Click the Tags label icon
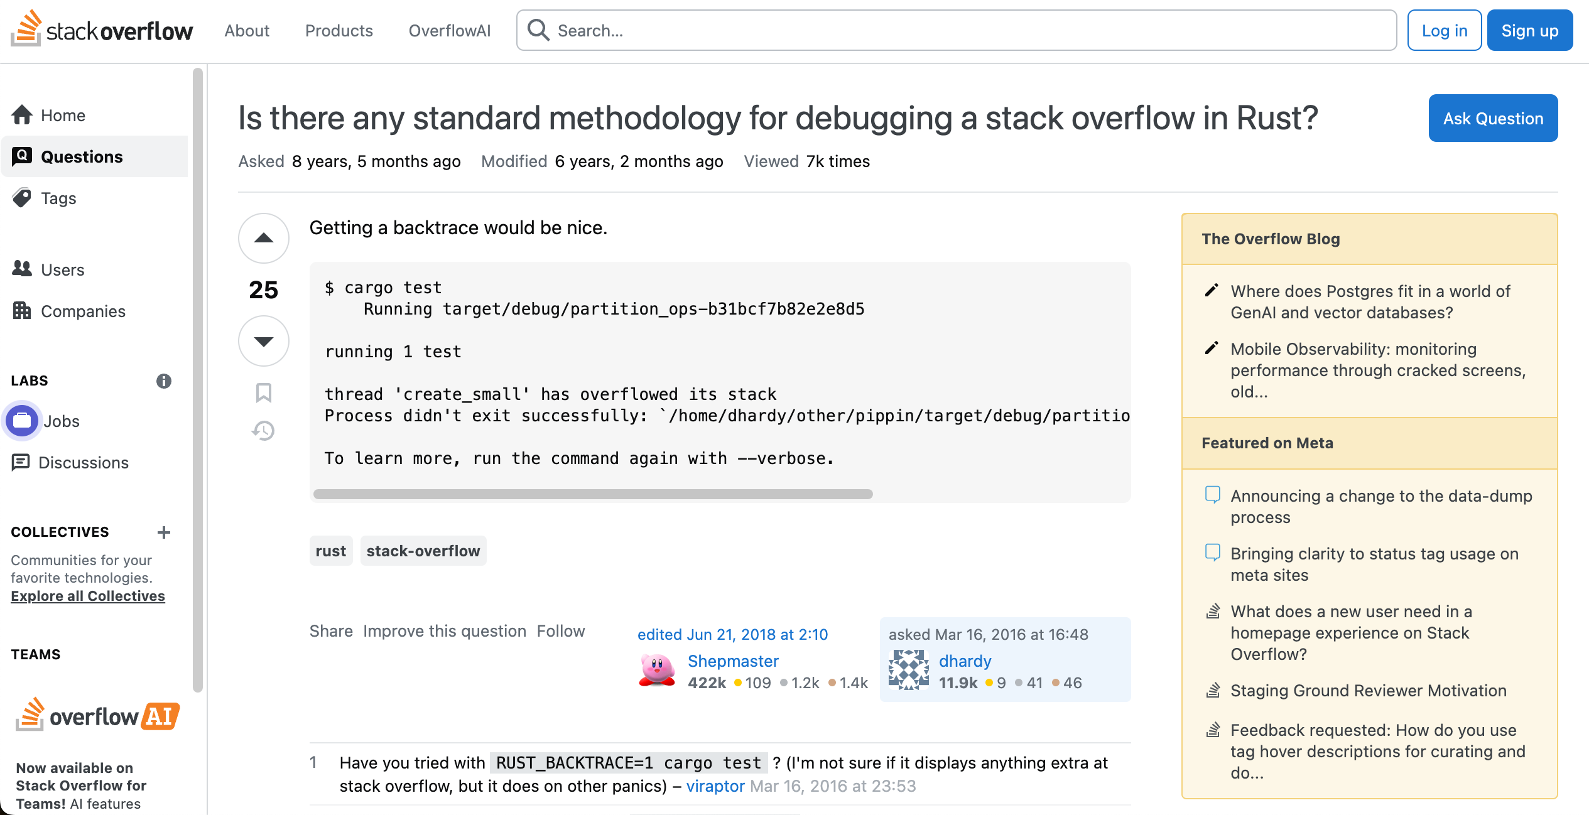Image resolution: width=1589 pixels, height=815 pixels. [22, 198]
